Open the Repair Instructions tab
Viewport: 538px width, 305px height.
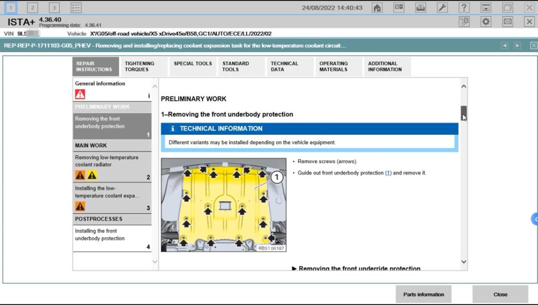coord(96,67)
